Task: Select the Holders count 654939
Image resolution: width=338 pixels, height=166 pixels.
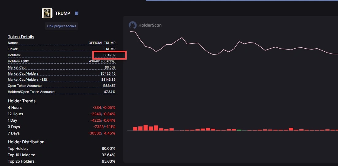Action: pos(109,55)
